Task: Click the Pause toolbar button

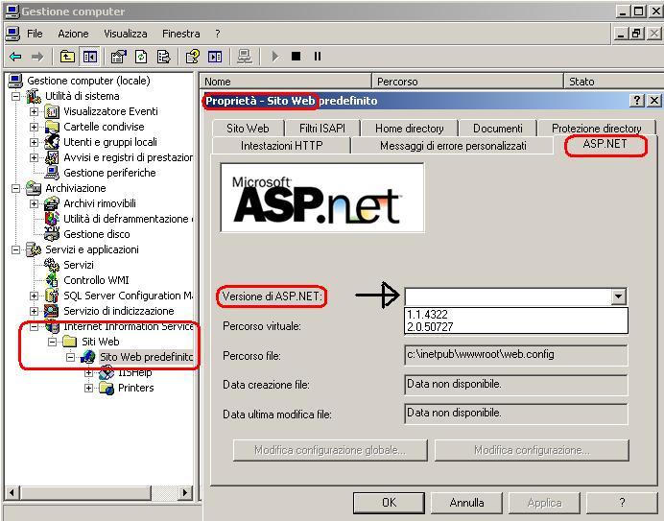Action: [318, 56]
